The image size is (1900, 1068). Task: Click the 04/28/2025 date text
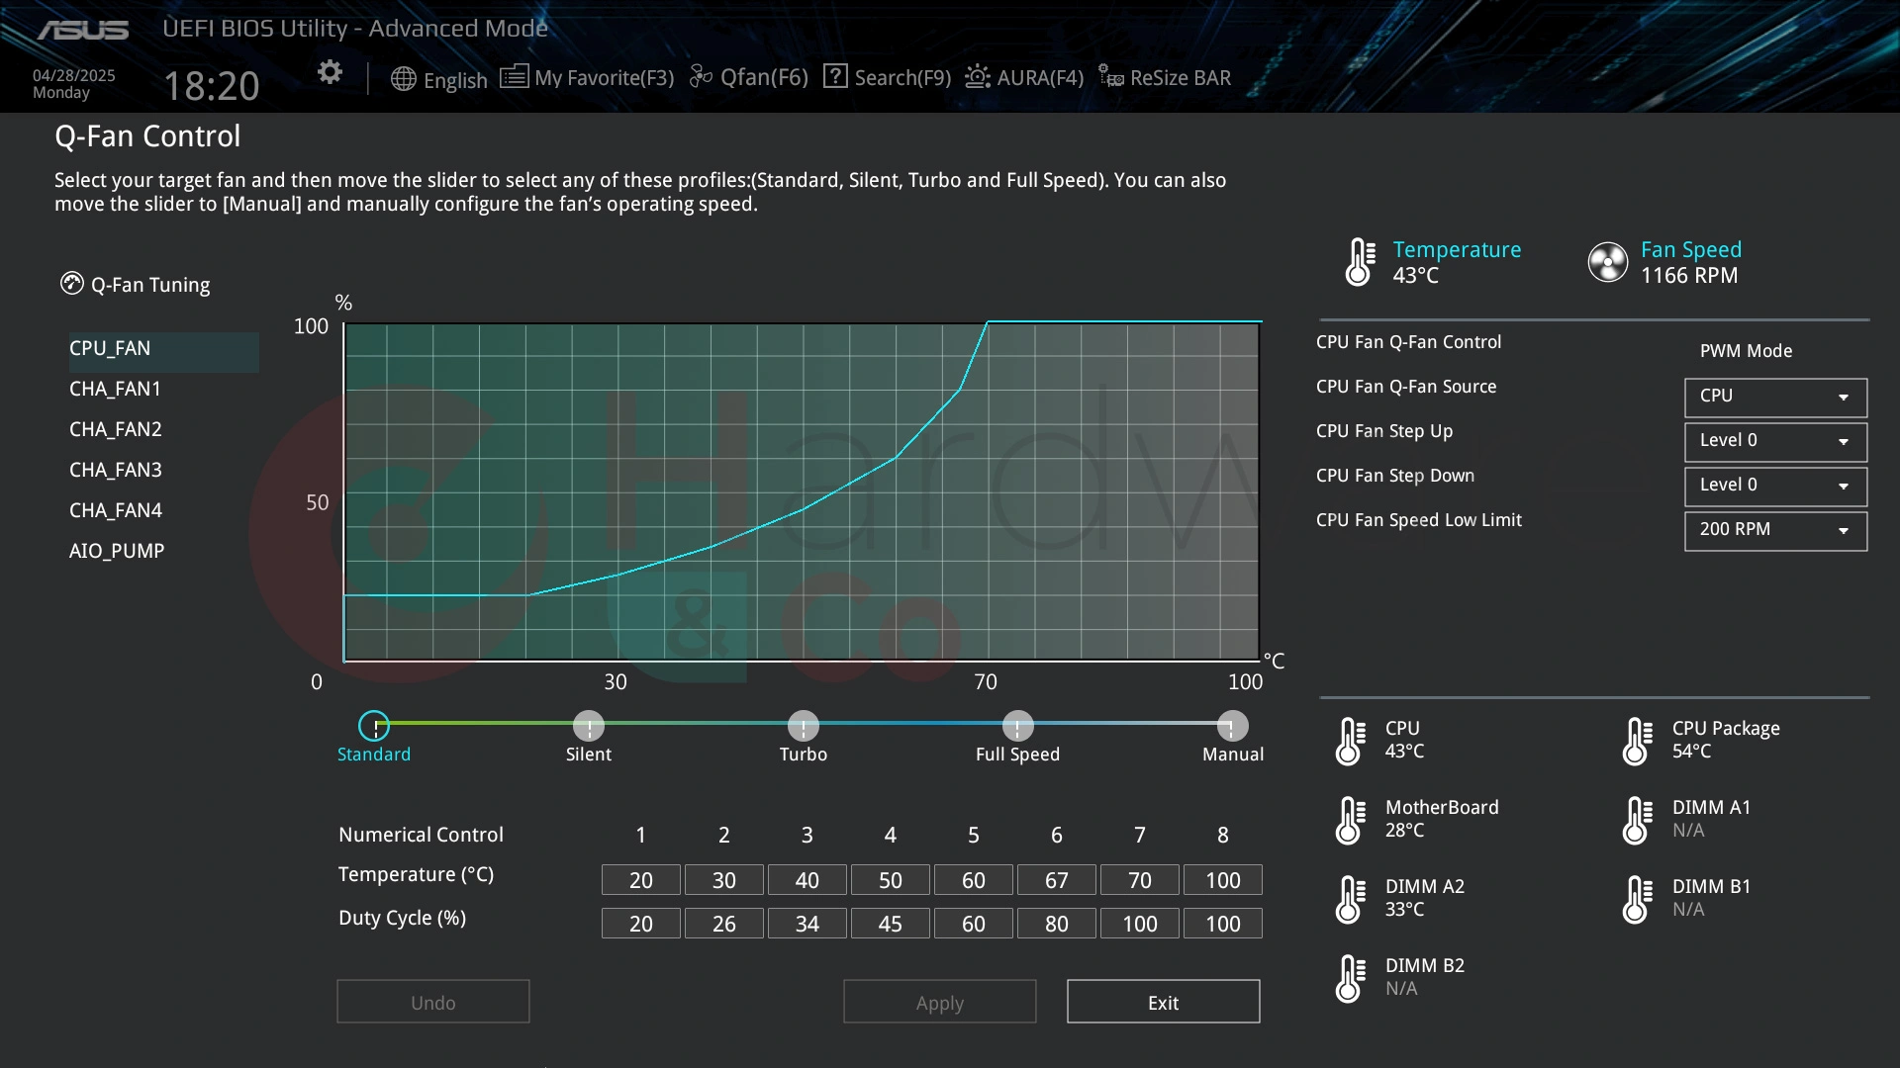point(74,75)
